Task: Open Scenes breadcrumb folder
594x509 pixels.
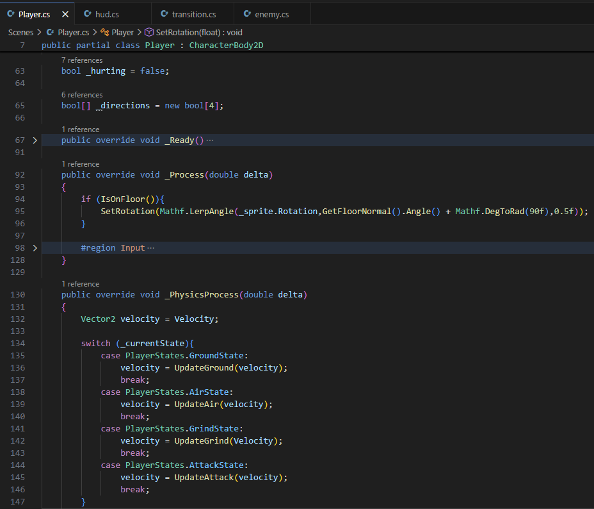Action: pos(21,32)
